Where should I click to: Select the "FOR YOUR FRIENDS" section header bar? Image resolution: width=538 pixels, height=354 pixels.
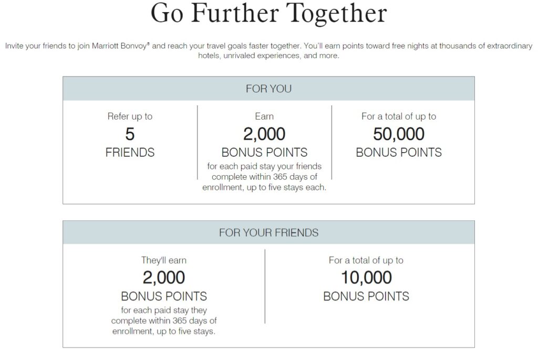[x=268, y=232]
